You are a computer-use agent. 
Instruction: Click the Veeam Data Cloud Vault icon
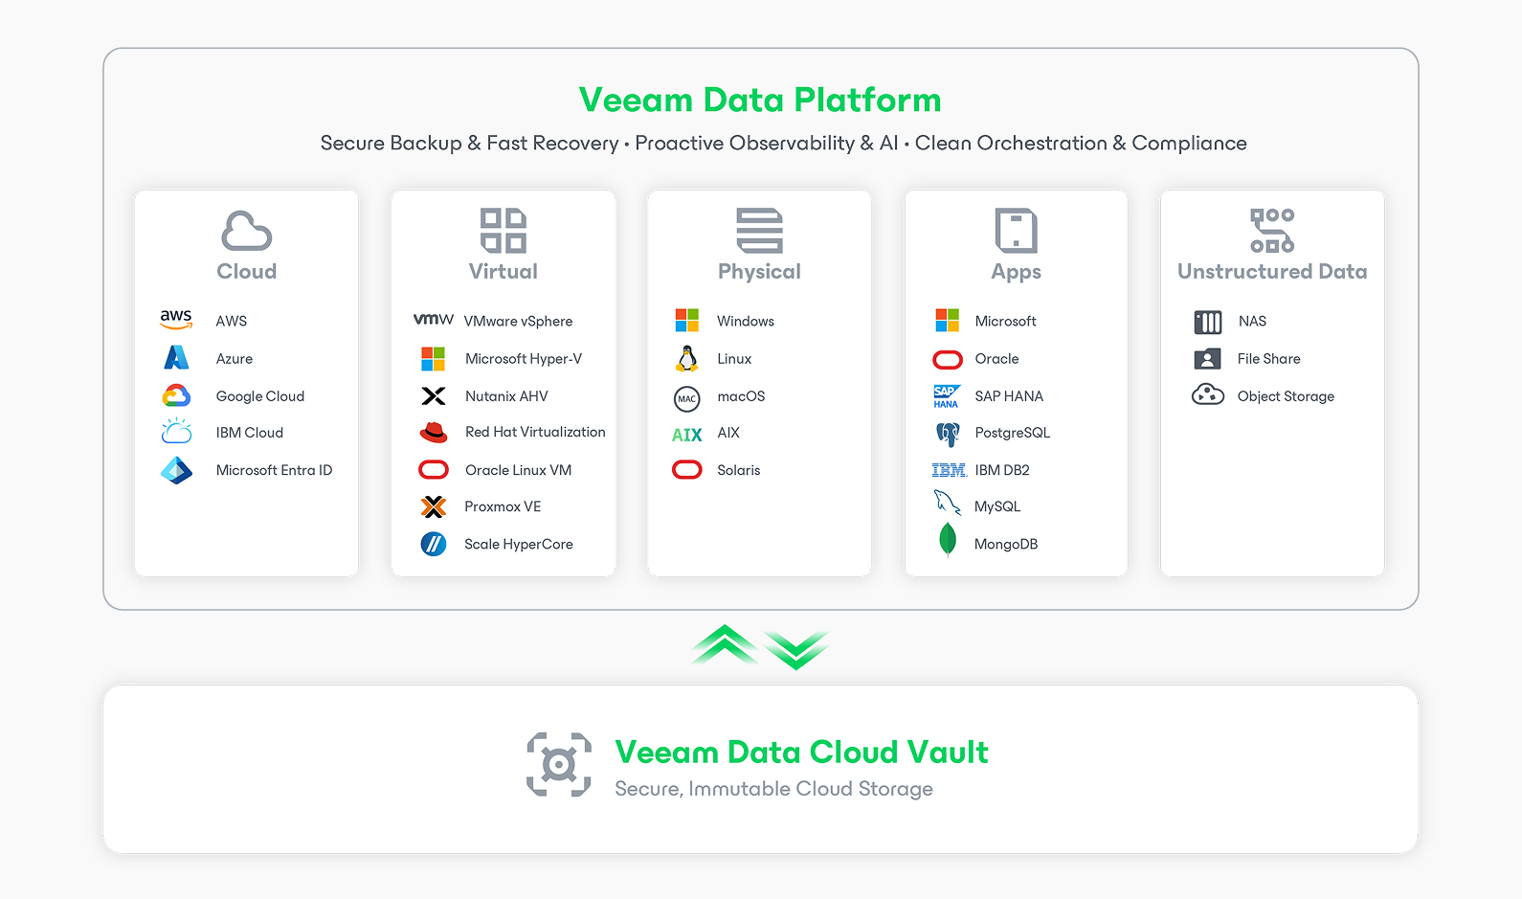click(x=559, y=764)
